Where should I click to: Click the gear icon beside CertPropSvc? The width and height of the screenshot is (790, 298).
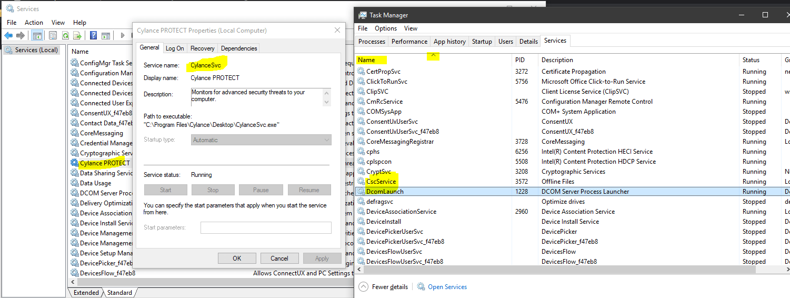click(x=361, y=72)
